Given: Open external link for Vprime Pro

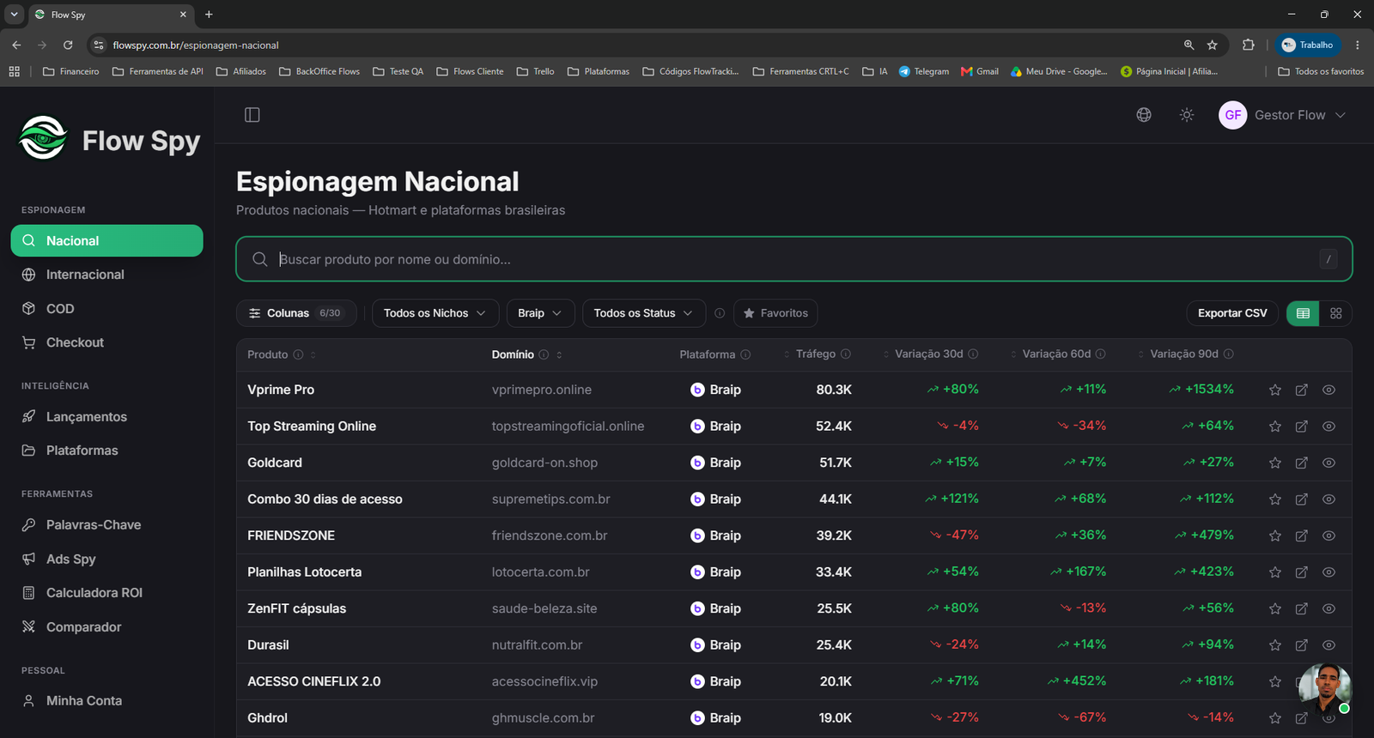Looking at the screenshot, I should (1302, 390).
